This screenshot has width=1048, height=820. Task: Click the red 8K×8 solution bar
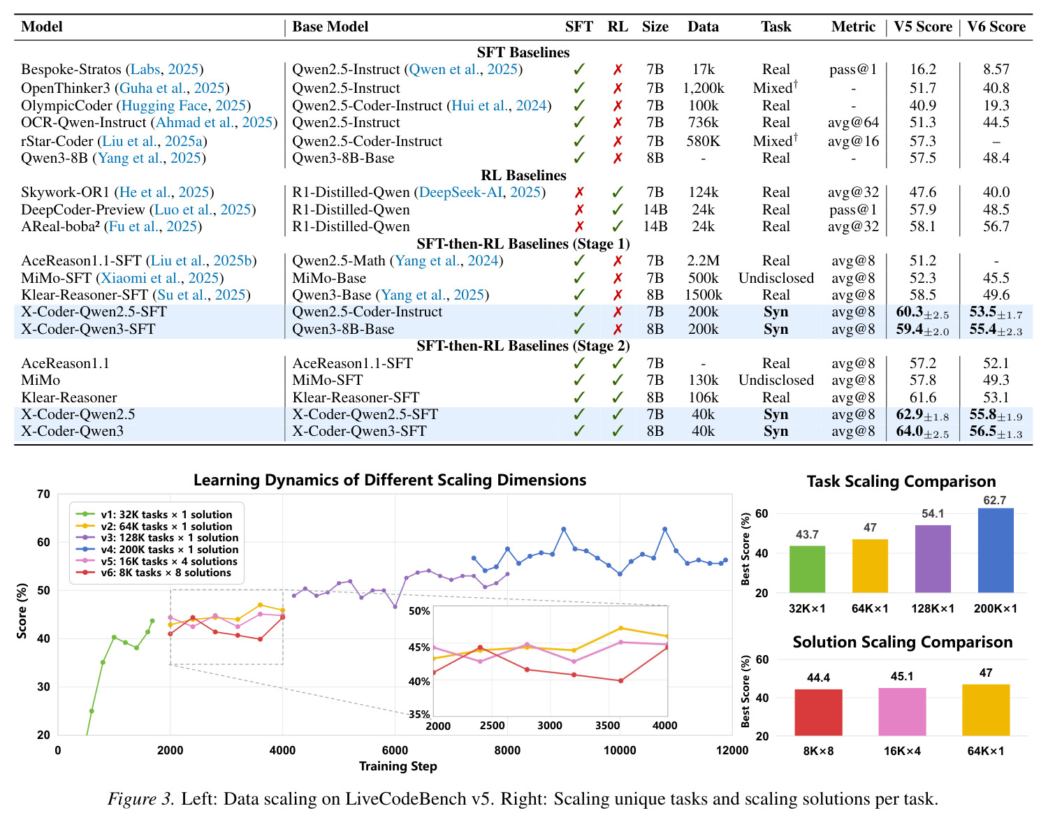pyautogui.click(x=818, y=712)
